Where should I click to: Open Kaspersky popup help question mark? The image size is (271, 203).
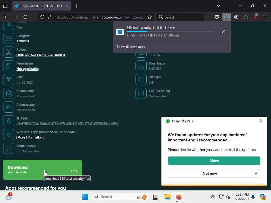point(260,121)
